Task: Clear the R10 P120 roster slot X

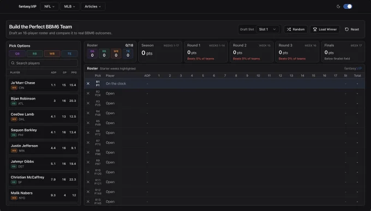Action: (88, 172)
